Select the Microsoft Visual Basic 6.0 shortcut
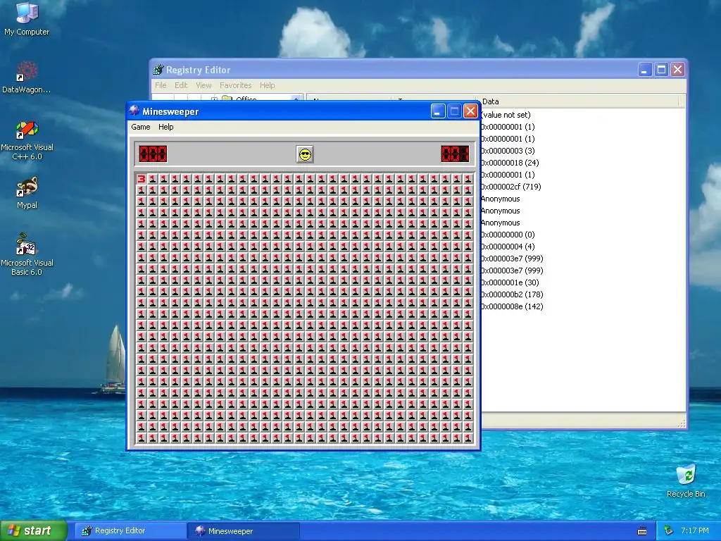Screen dimensions: 721x541 click(27, 254)
